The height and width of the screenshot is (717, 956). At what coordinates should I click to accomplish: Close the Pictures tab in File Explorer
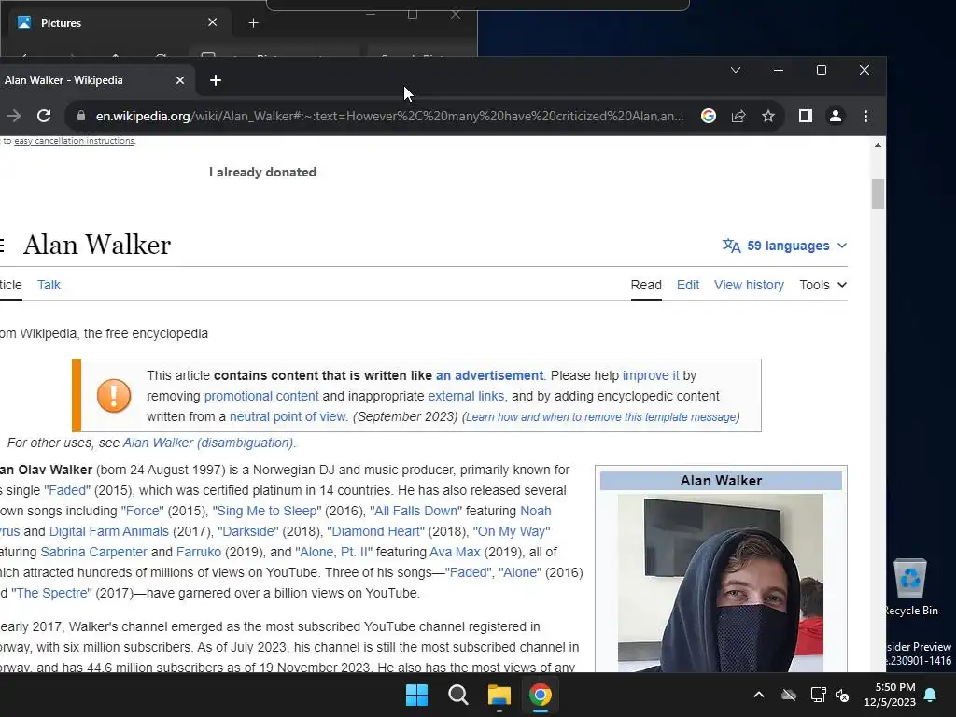click(212, 22)
